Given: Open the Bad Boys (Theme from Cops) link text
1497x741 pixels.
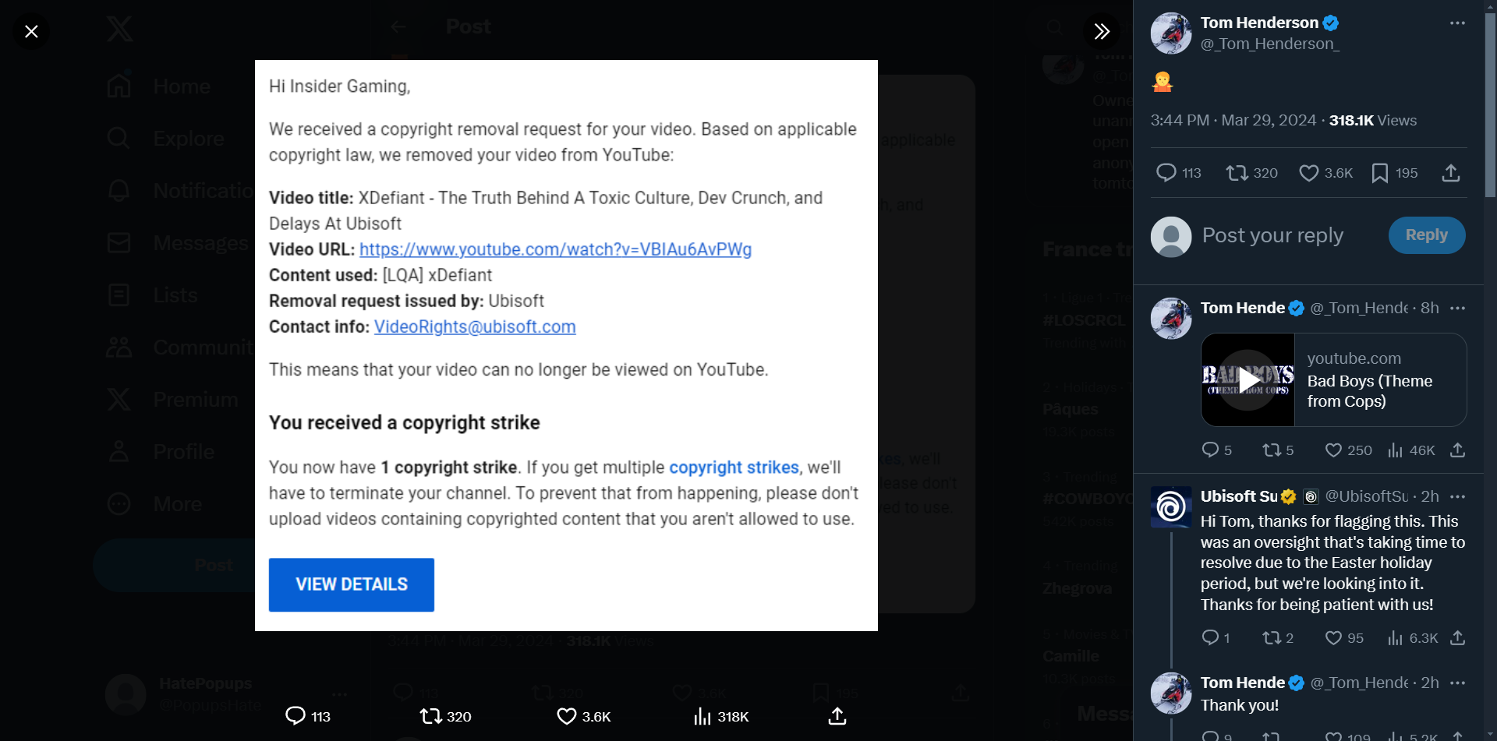Looking at the screenshot, I should pos(1370,391).
